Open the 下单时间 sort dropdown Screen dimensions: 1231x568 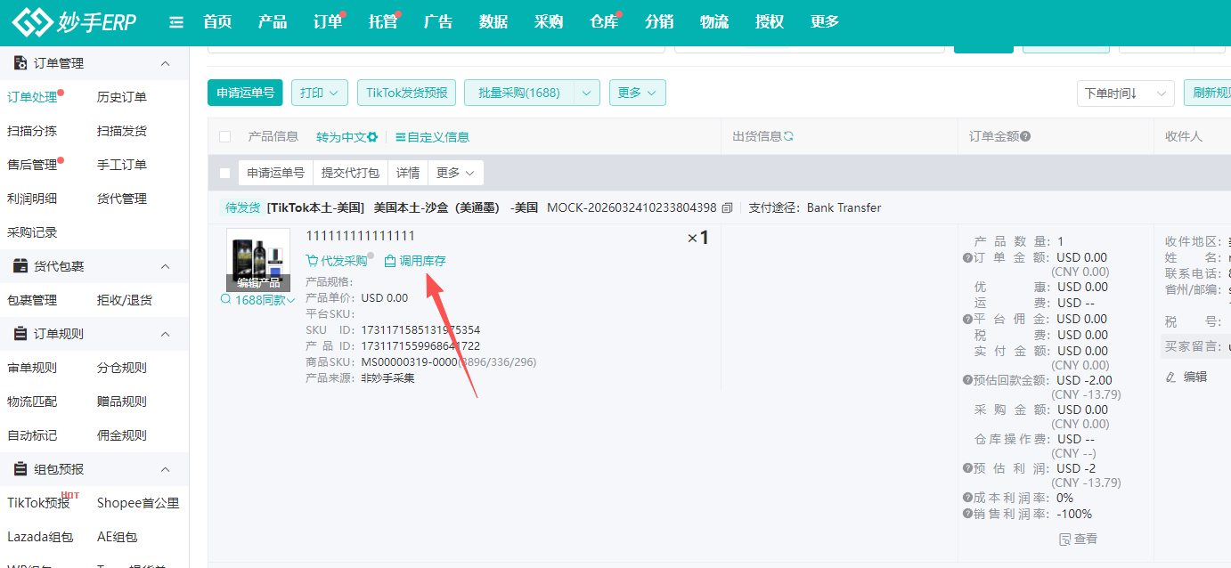click(1126, 93)
